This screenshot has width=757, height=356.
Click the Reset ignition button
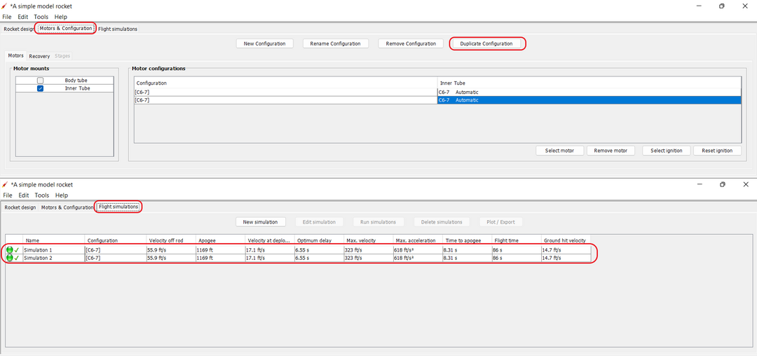tap(717, 151)
